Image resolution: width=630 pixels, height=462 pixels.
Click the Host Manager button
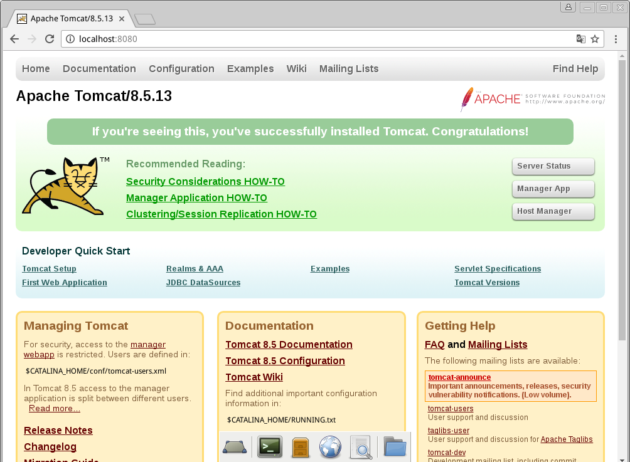coord(553,211)
